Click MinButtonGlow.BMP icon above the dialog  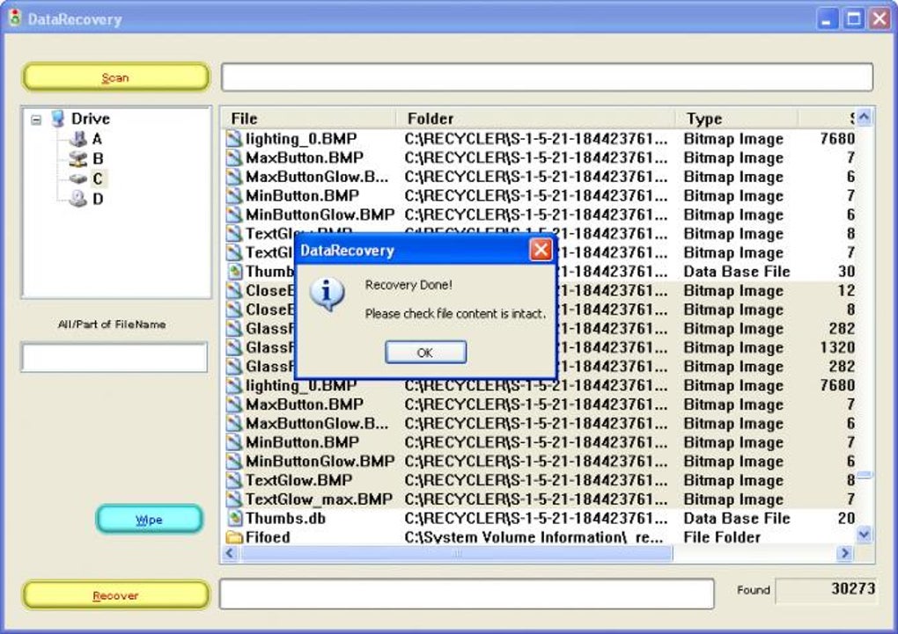click(234, 215)
